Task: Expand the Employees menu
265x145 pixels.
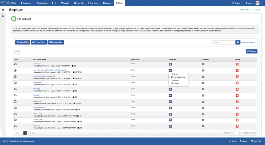Action: click(26, 3)
